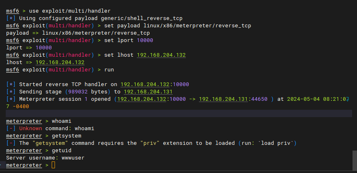Screen dimensions: 357x173
Task: Open the 192.168.204.132 link in 'set lhost'
Action: (161, 55)
